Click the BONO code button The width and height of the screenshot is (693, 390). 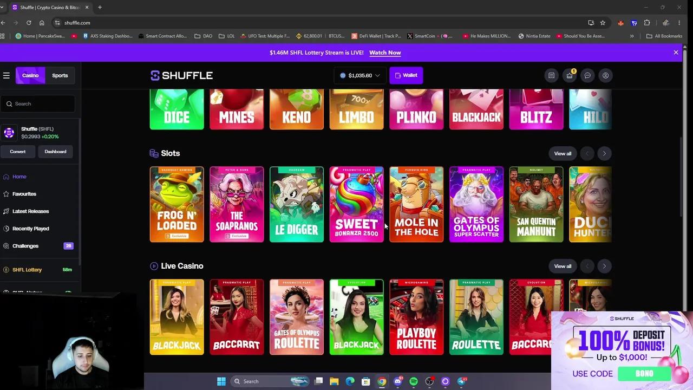pyautogui.click(x=644, y=374)
